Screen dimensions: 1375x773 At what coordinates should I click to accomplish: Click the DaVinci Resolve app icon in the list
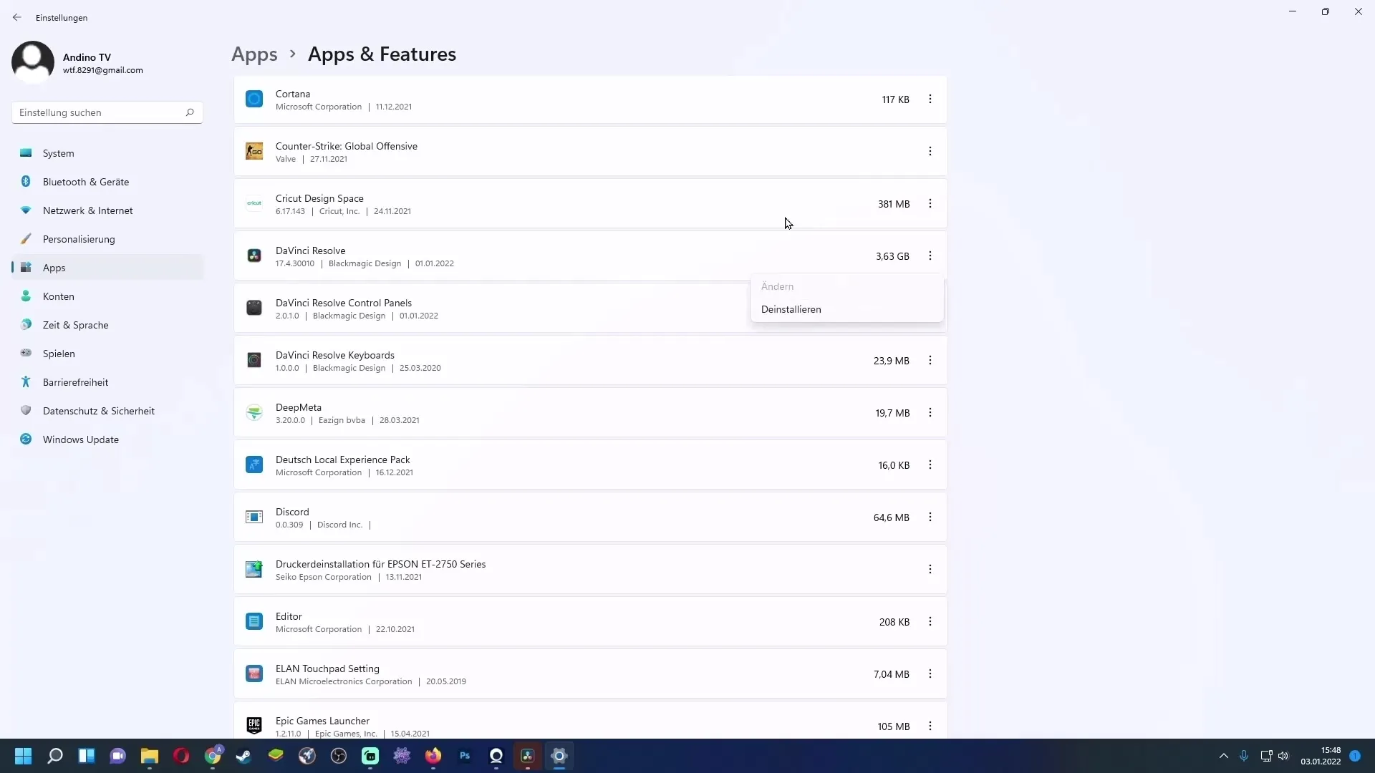(x=254, y=256)
